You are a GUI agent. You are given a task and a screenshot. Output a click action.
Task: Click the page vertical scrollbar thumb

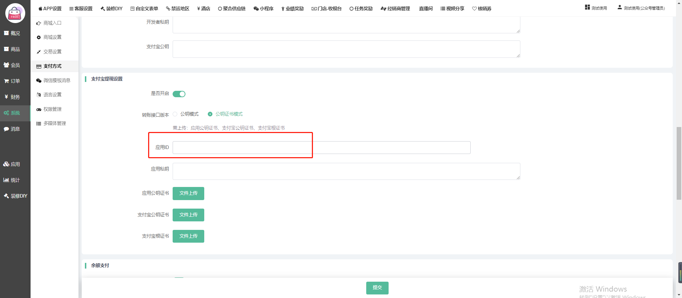pos(679,163)
